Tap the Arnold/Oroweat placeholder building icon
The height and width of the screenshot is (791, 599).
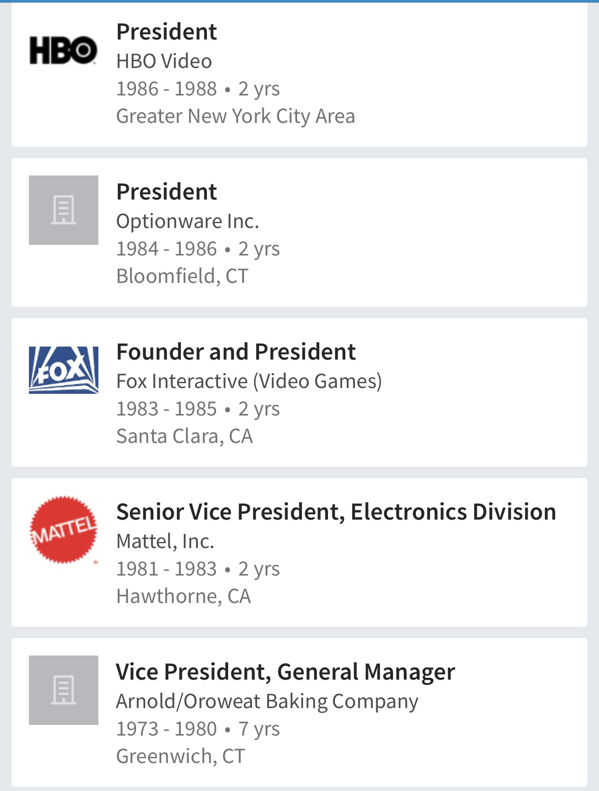(63, 690)
